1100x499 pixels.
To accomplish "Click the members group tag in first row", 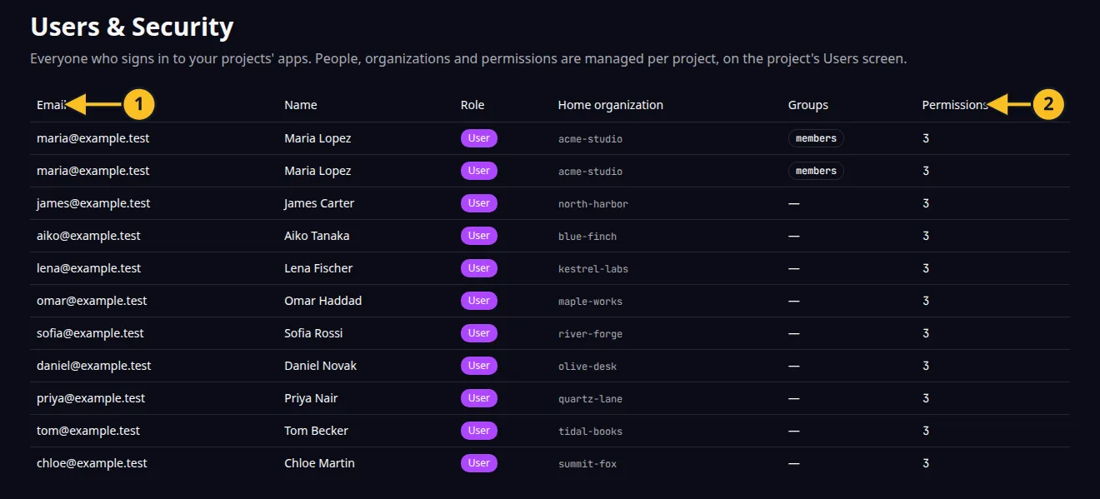I will 816,138.
